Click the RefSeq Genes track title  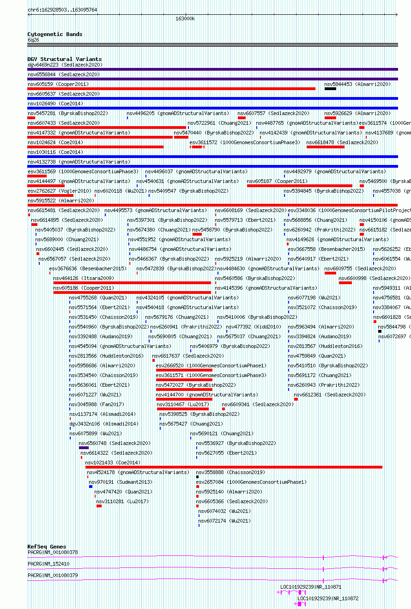[47, 547]
